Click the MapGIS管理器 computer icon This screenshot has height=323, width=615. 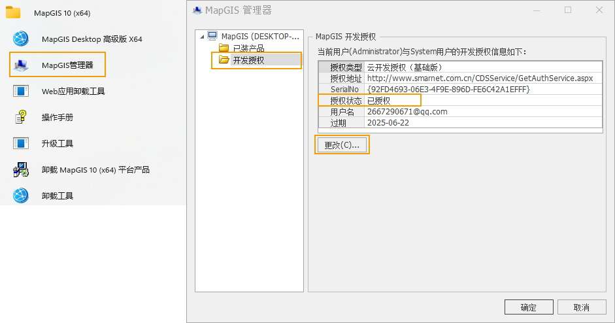tap(20, 65)
